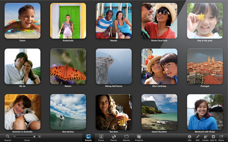The width and height of the screenshot is (228, 142).
Task: Select the Edit pencil icon
Action: pos(198,137)
